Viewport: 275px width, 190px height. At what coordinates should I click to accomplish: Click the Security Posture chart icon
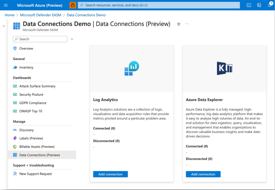tap(15, 94)
